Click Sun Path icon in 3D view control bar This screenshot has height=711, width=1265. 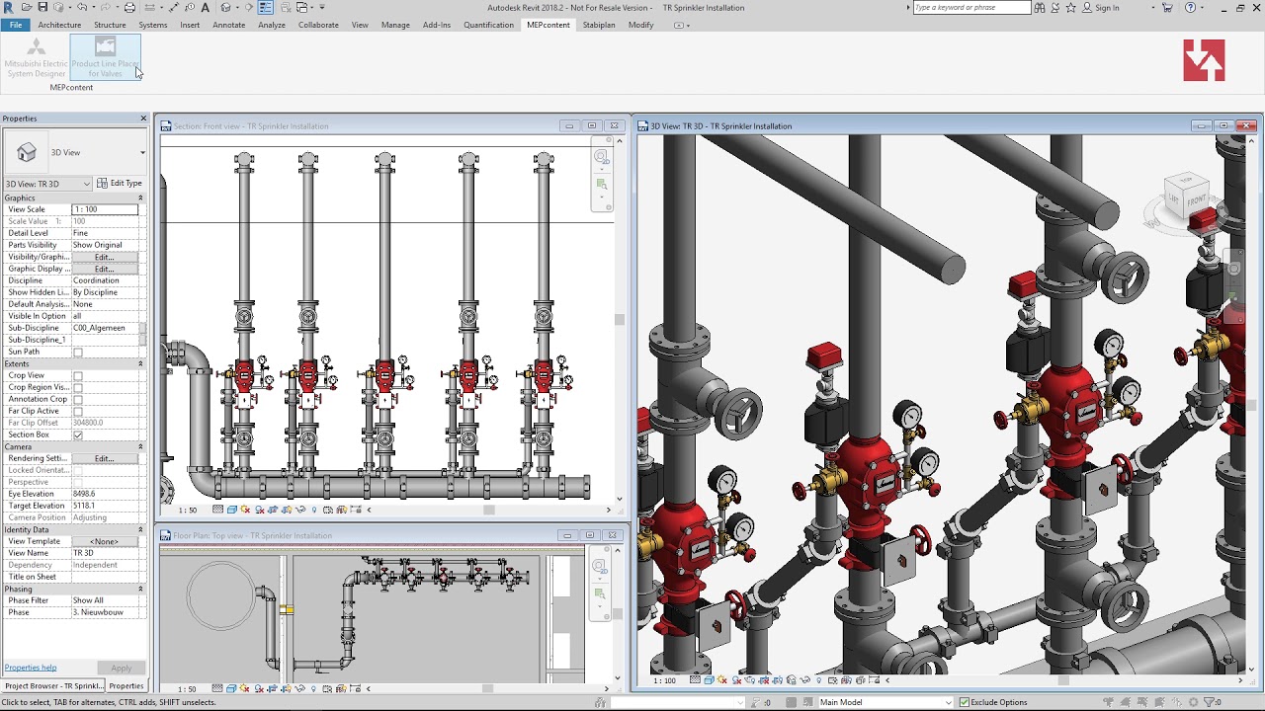(724, 680)
